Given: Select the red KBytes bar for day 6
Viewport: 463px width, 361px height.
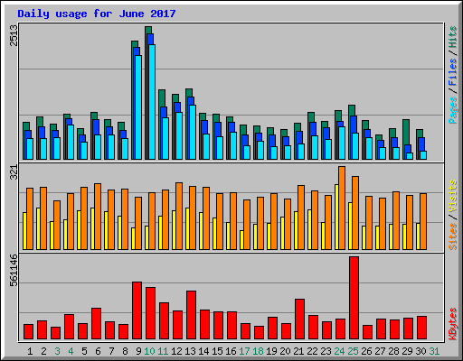Looking at the screenshot, I should point(96,324).
